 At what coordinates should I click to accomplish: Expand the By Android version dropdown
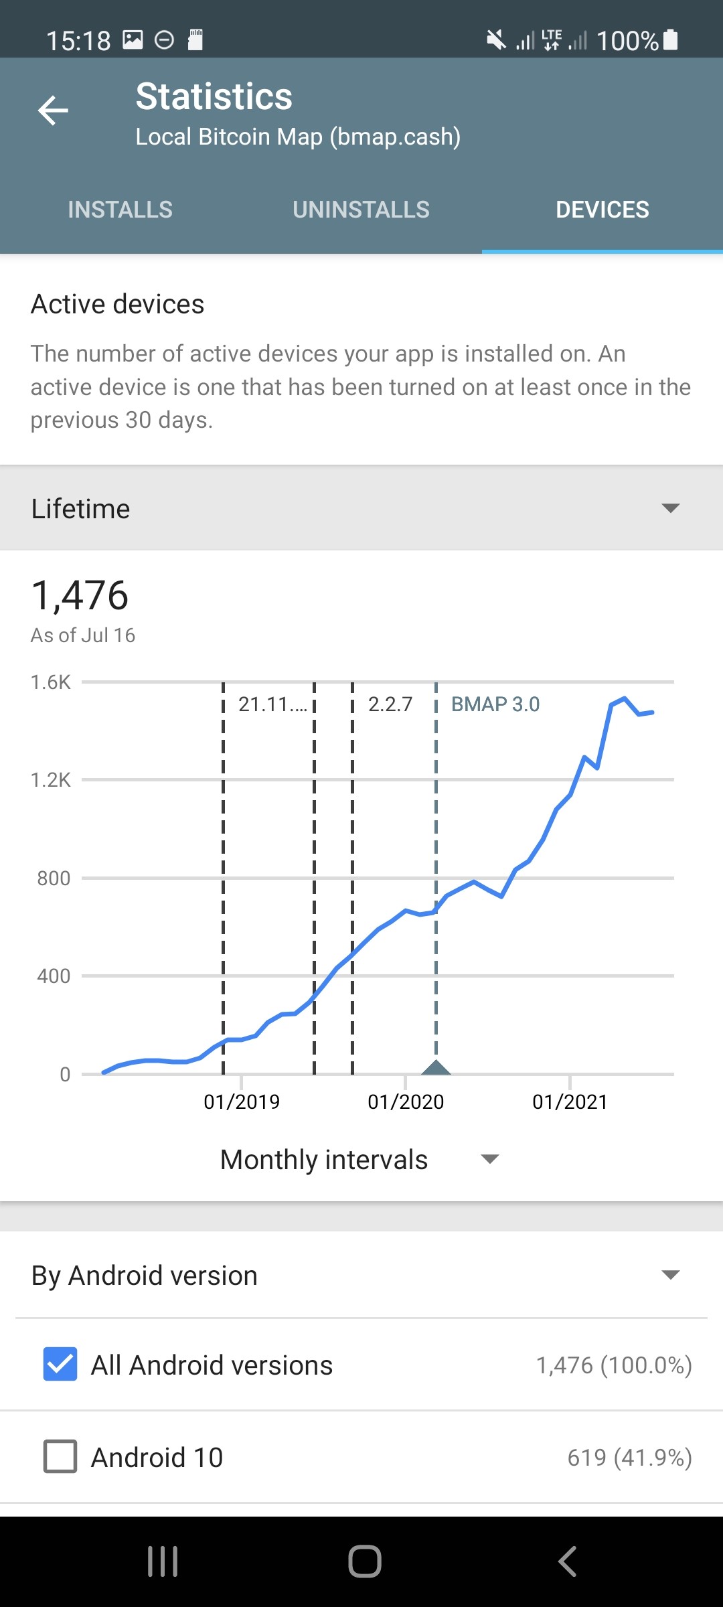(x=361, y=1275)
